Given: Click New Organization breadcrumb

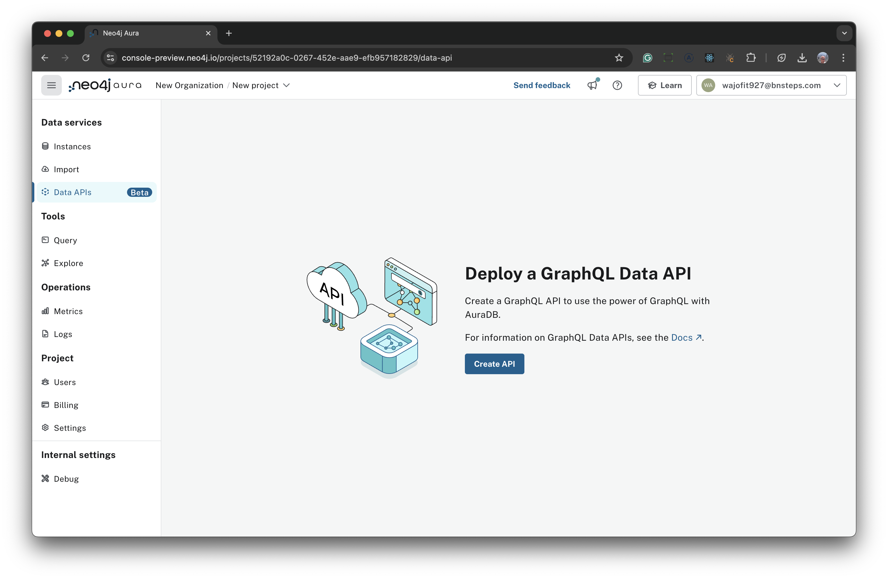Looking at the screenshot, I should [189, 86].
